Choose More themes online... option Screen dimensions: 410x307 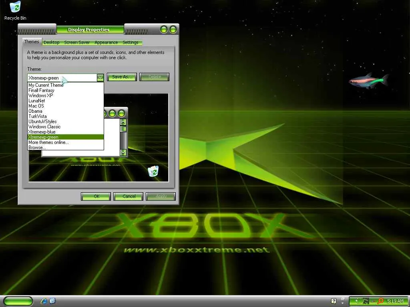[66, 142]
